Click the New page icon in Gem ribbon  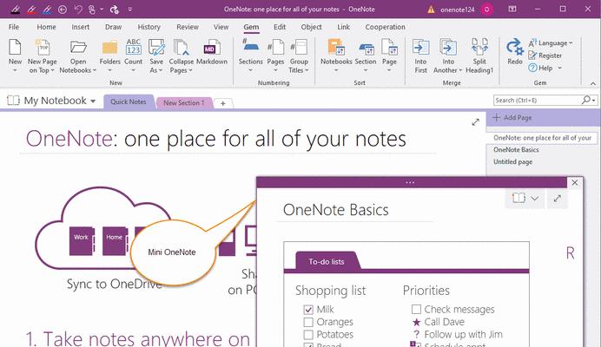click(15, 47)
